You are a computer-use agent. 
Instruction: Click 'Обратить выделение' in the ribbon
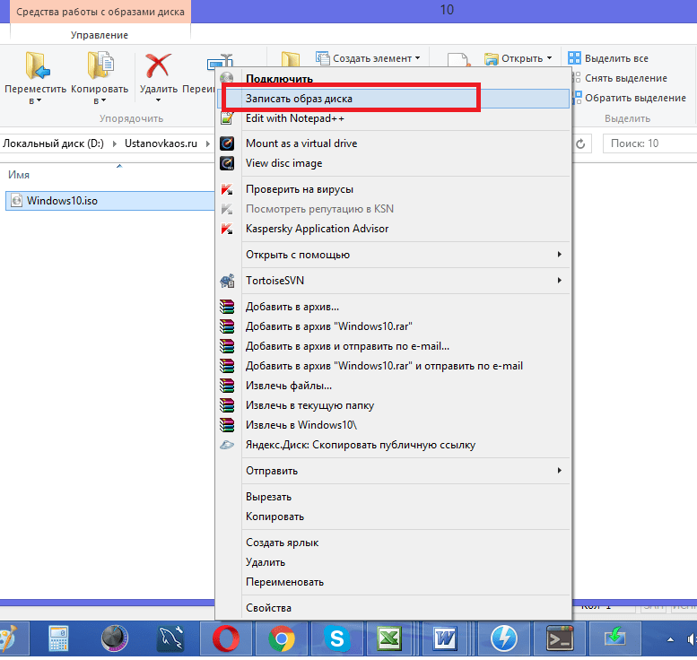(630, 98)
